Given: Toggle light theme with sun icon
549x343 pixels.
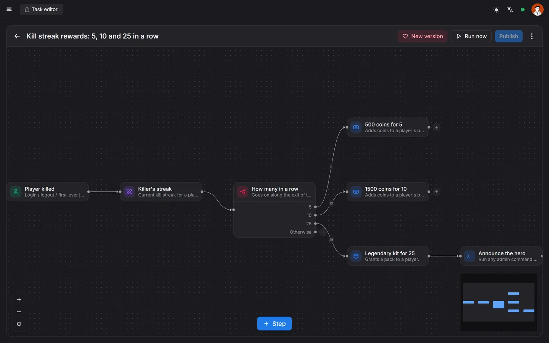Looking at the screenshot, I should (x=496, y=10).
